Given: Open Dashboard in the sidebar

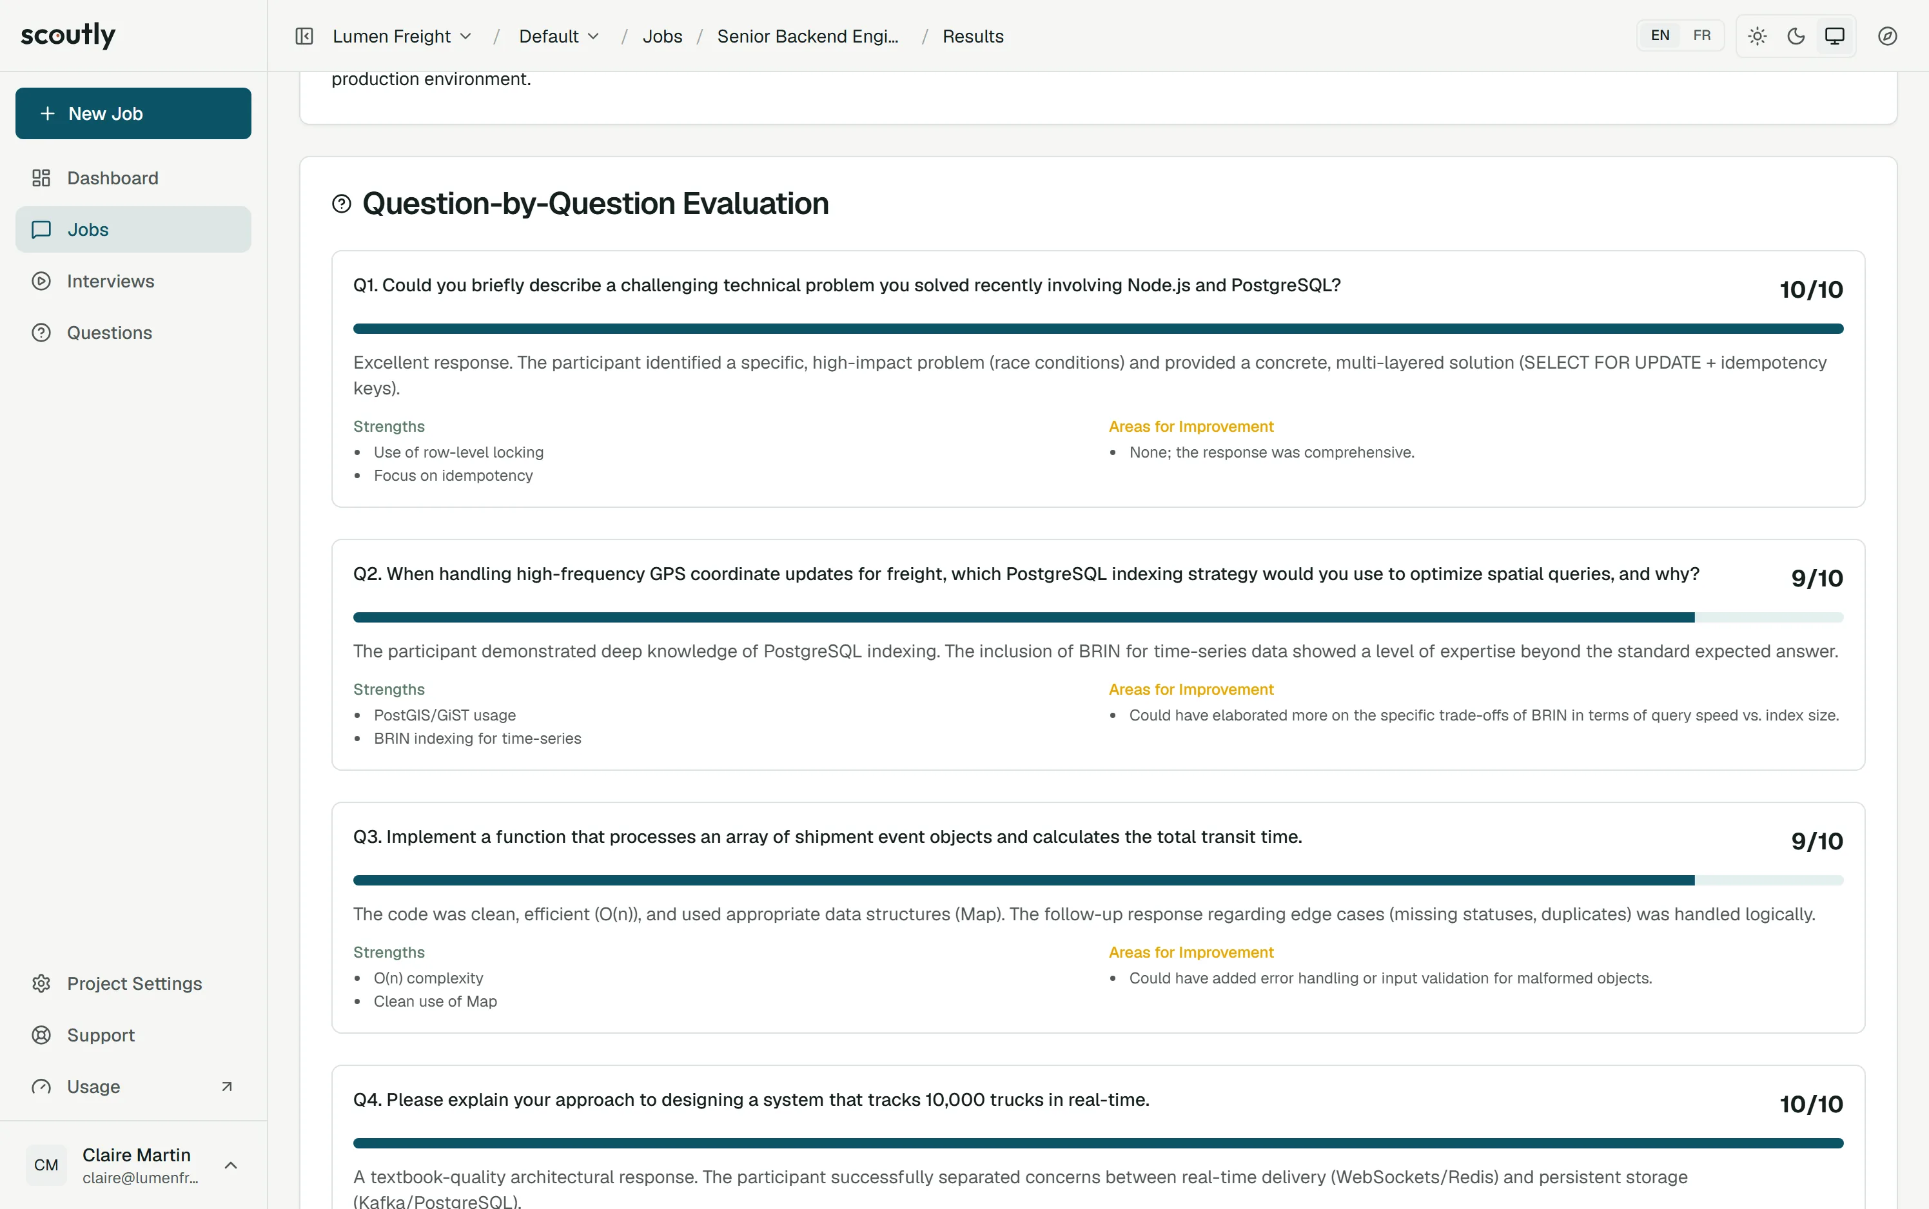Looking at the screenshot, I should (133, 177).
